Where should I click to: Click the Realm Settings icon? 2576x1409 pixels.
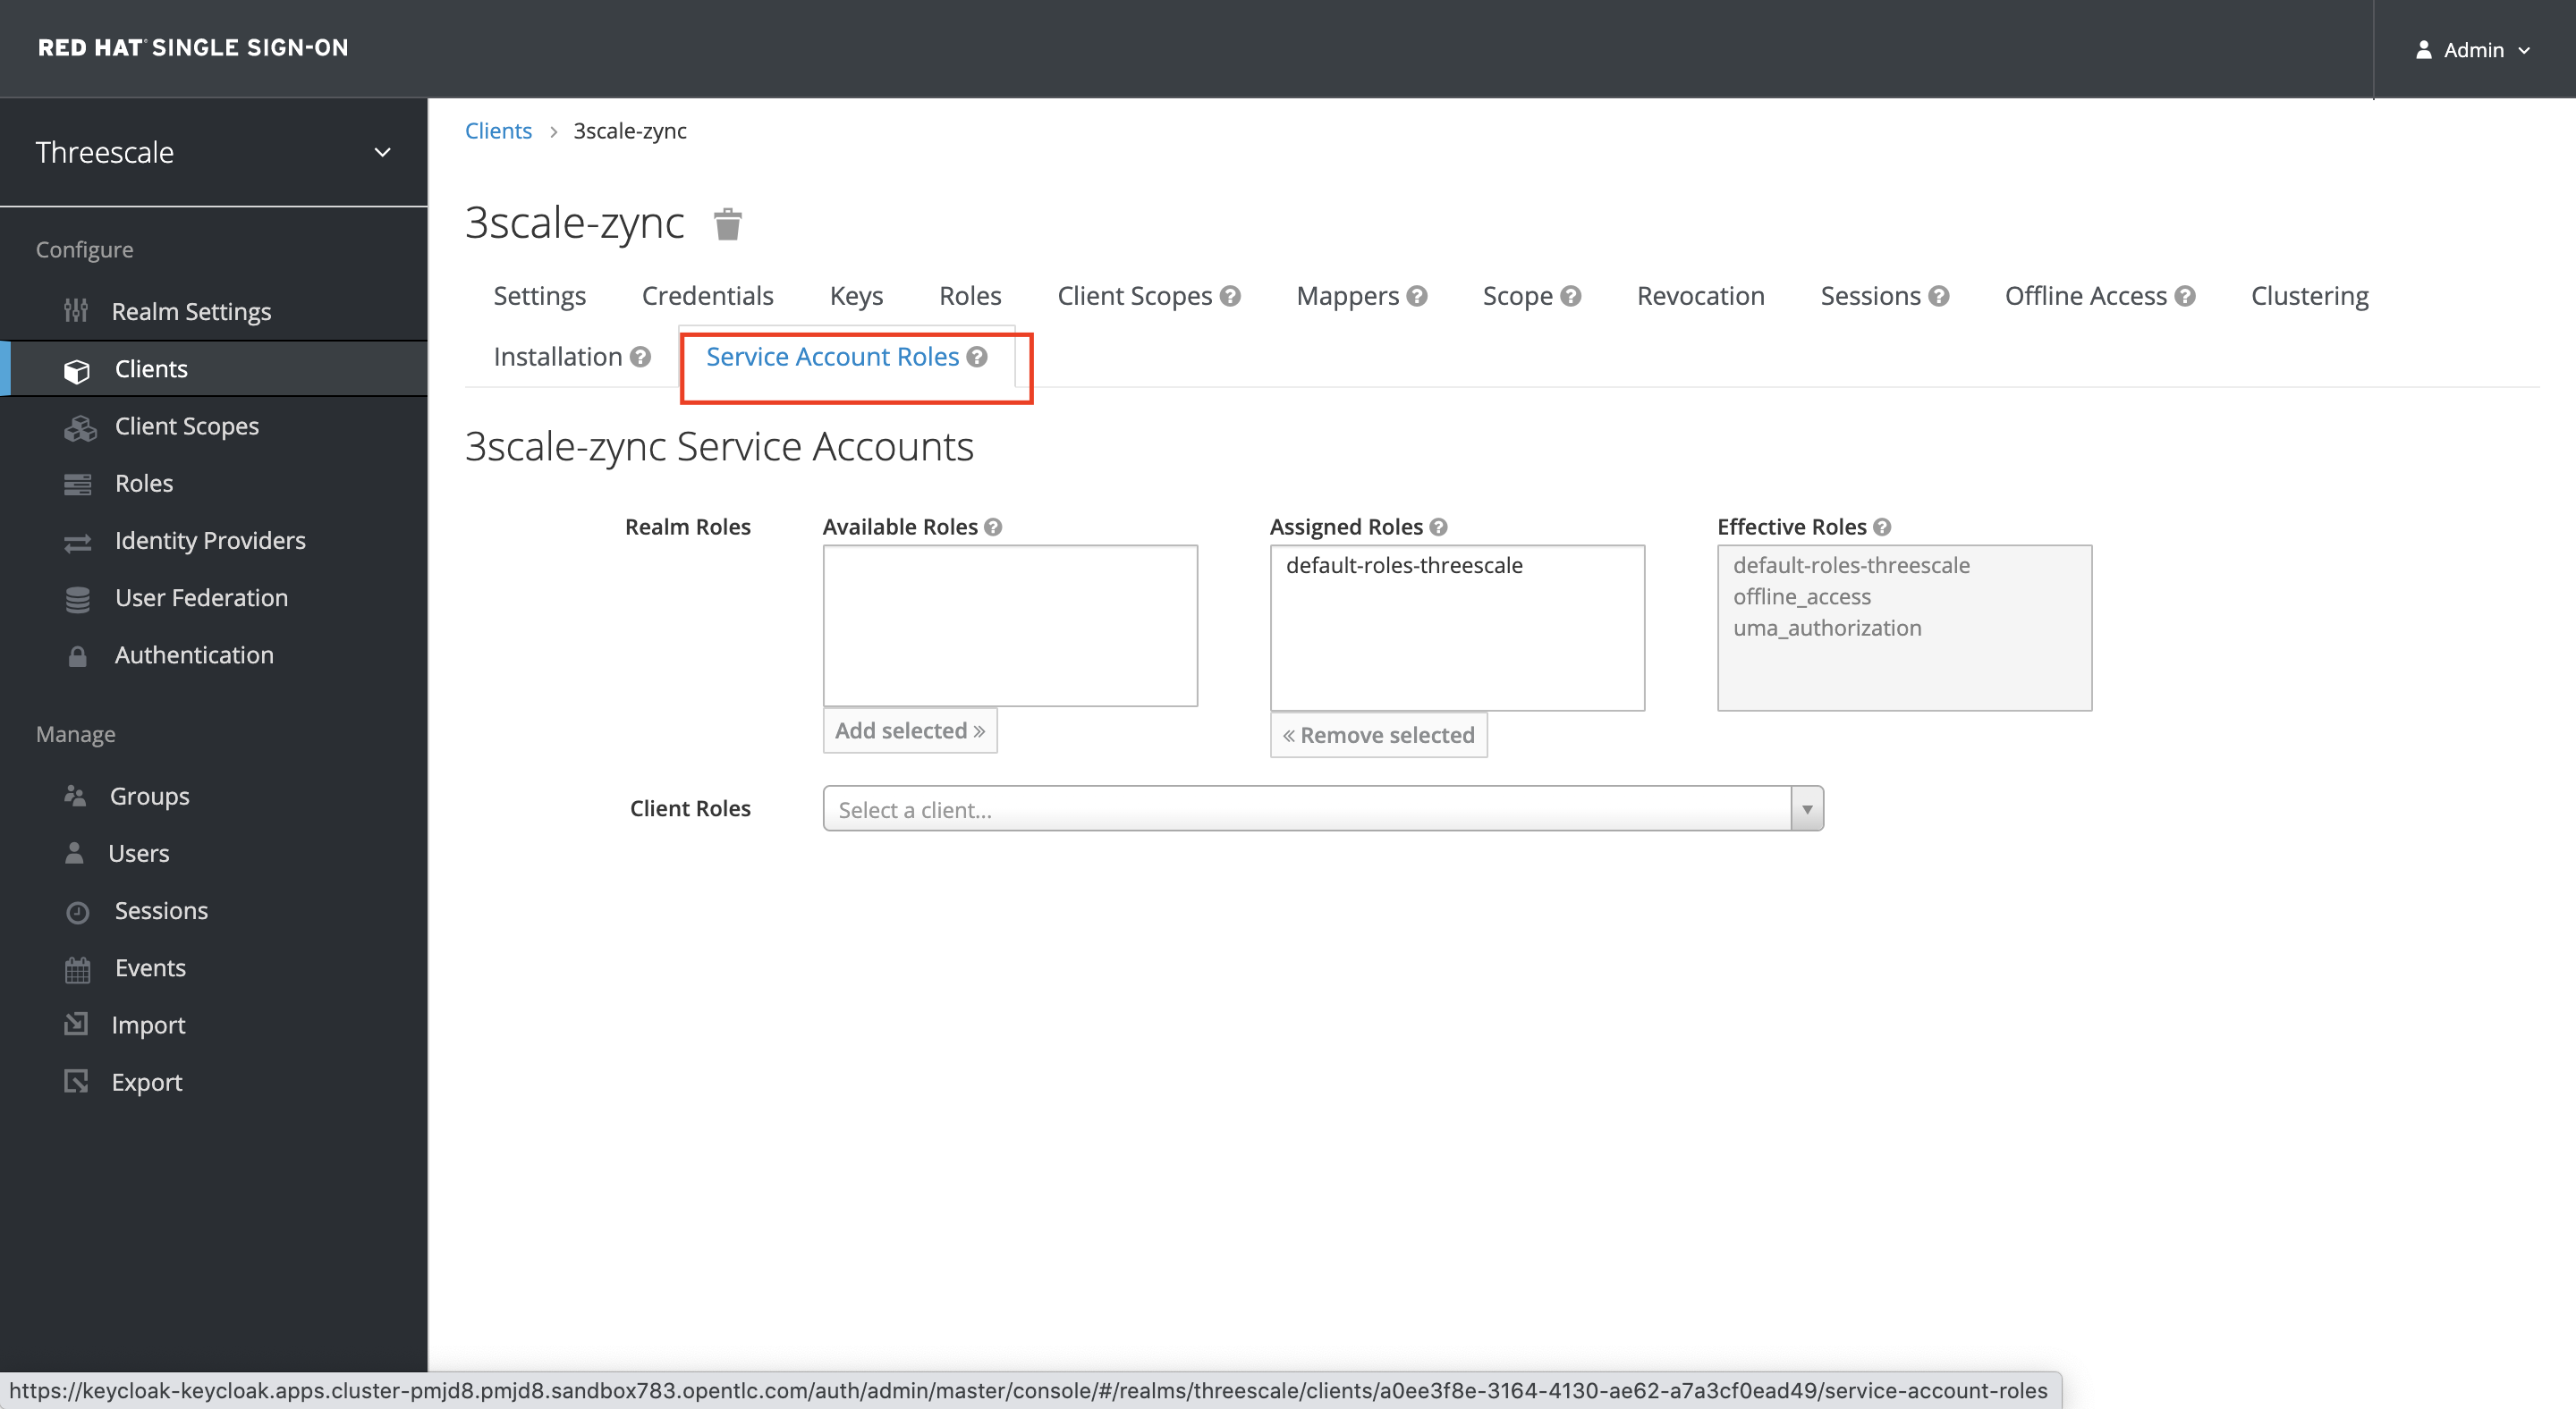(x=78, y=310)
